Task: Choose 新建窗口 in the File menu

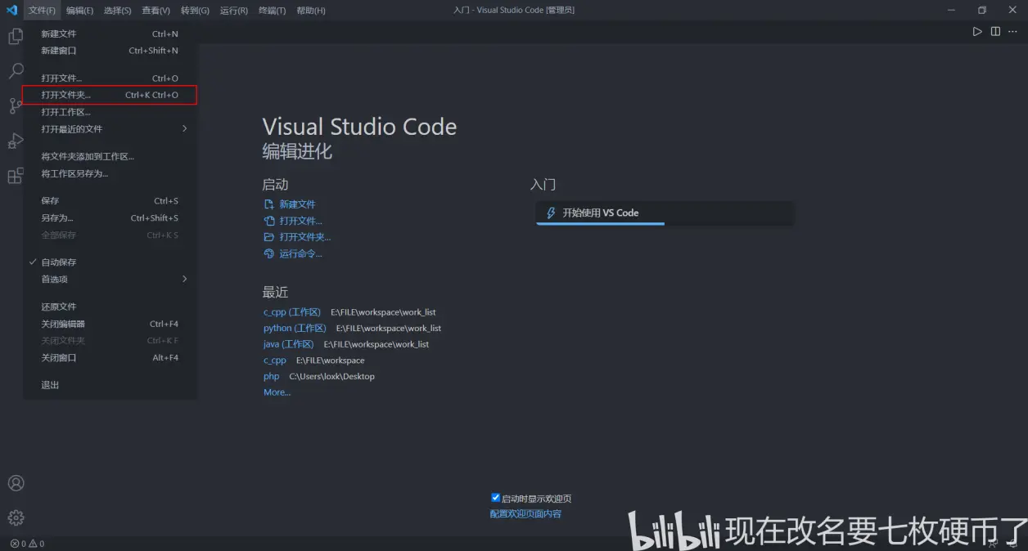Action: click(x=110, y=51)
